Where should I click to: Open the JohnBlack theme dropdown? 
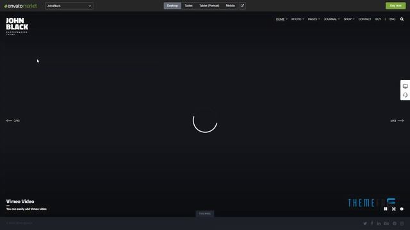(x=69, y=6)
